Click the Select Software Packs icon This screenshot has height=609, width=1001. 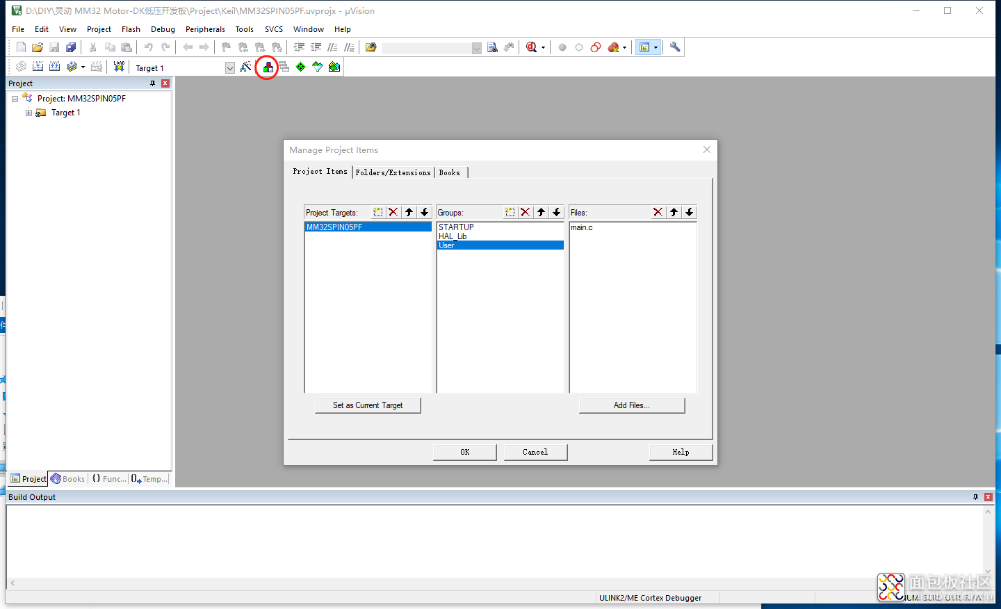(x=318, y=67)
